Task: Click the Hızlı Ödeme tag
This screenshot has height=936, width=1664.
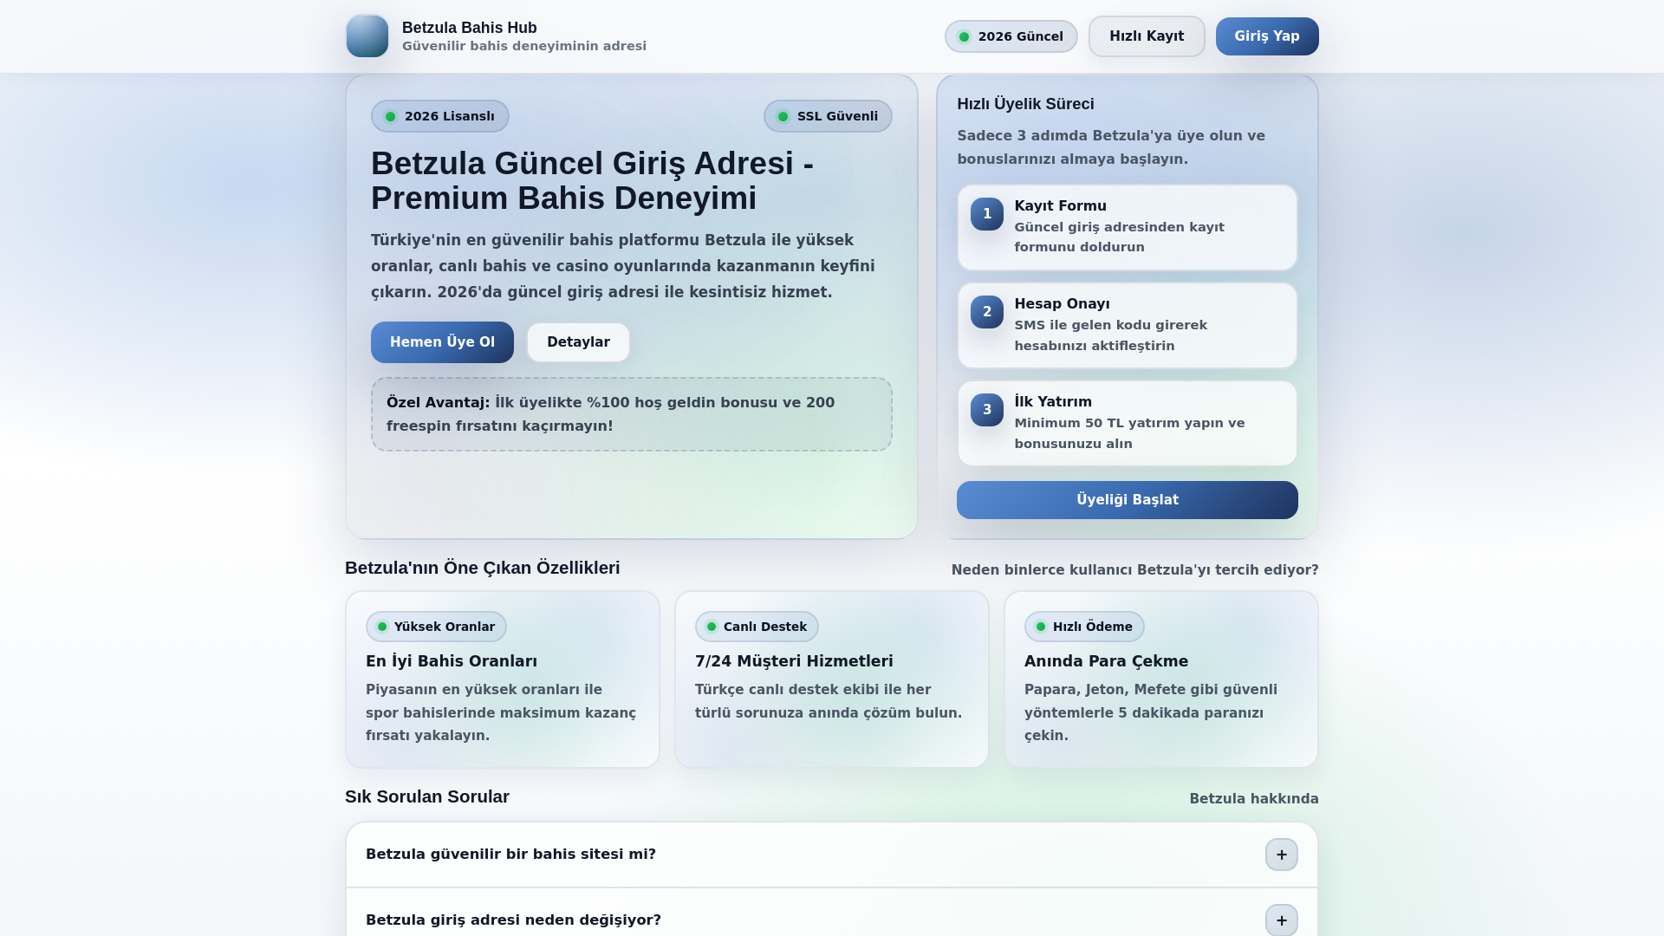Action: click(x=1084, y=627)
